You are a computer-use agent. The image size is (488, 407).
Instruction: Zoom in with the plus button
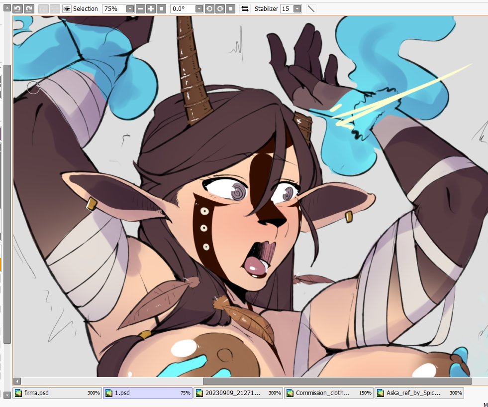click(151, 9)
